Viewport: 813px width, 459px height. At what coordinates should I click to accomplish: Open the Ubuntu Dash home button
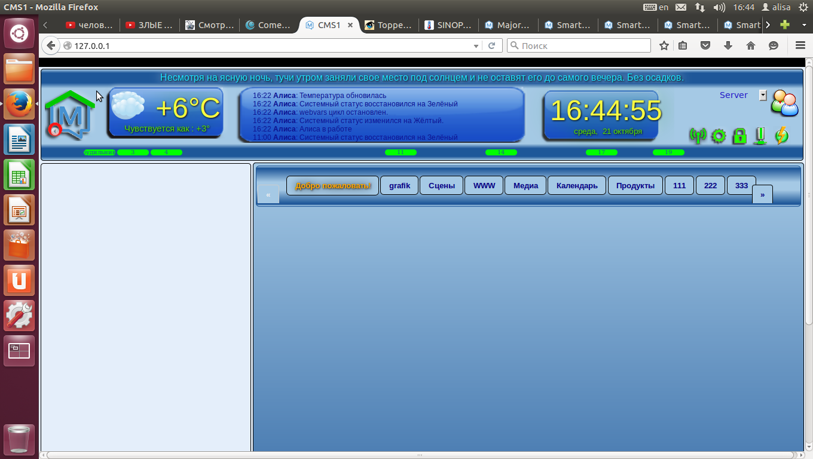pos(19,33)
